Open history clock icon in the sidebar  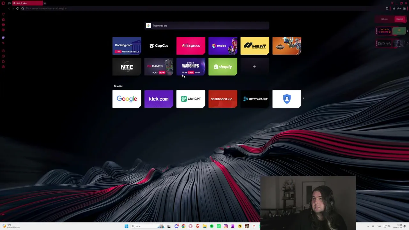tap(3, 56)
